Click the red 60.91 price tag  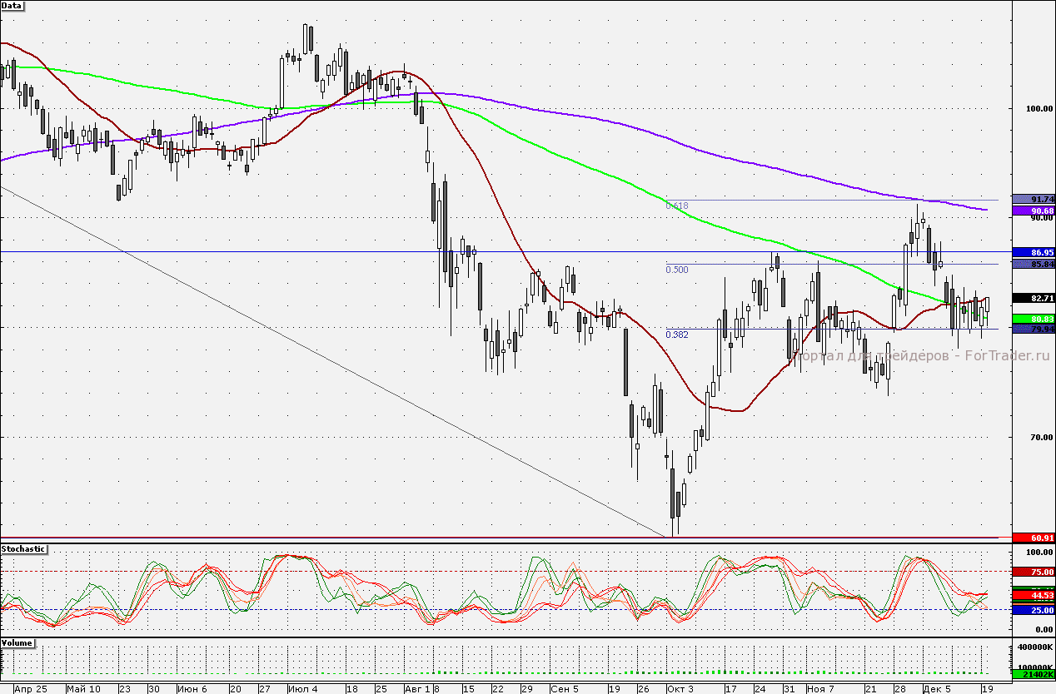click(1032, 538)
